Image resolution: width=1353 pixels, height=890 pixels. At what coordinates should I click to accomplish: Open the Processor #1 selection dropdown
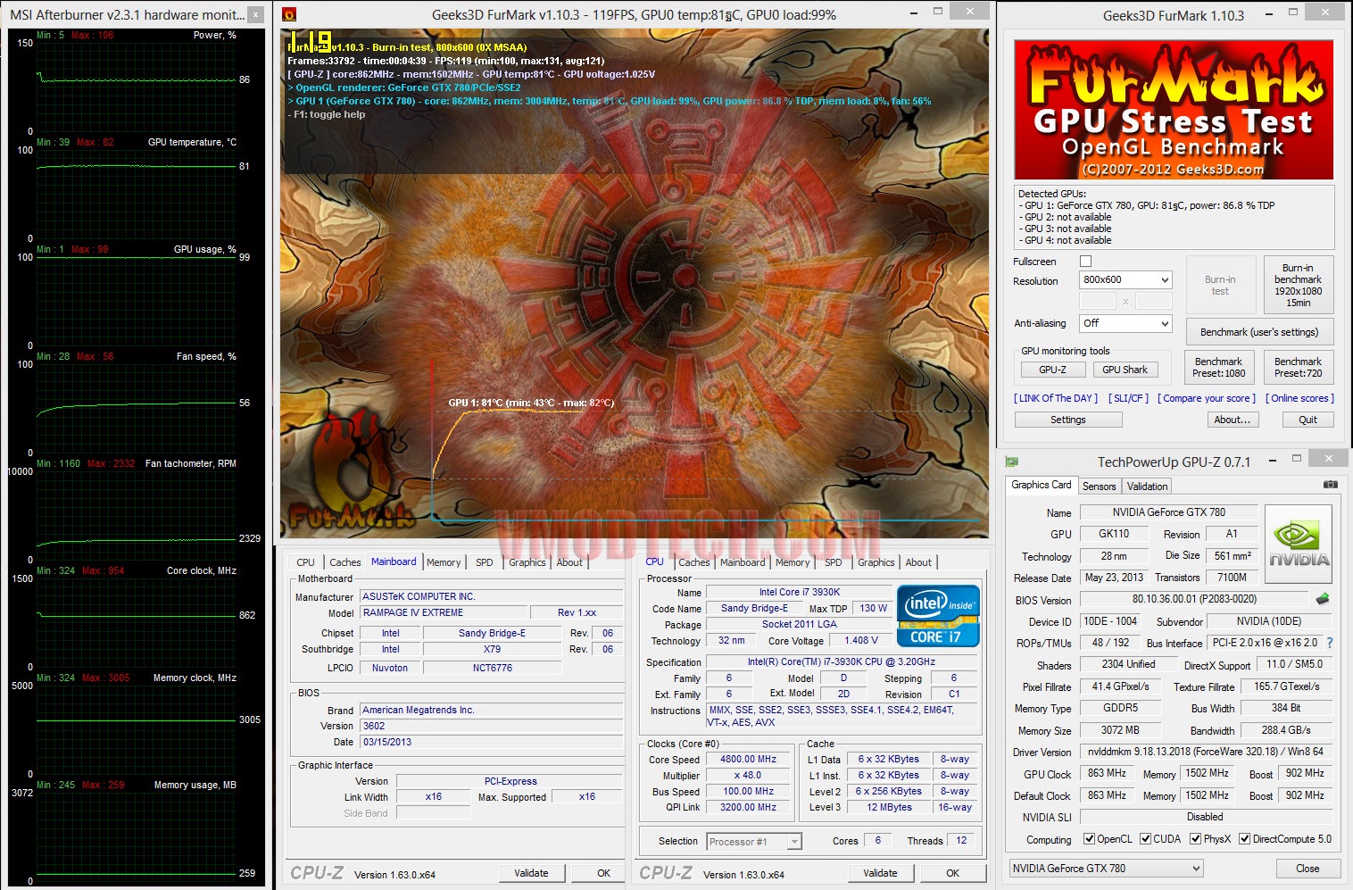click(x=754, y=841)
